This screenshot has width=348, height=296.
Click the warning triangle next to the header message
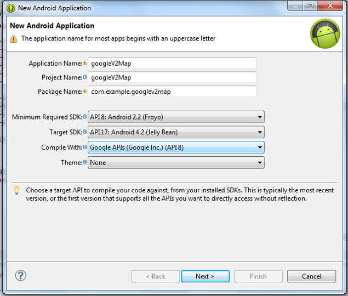pyautogui.click(x=14, y=38)
